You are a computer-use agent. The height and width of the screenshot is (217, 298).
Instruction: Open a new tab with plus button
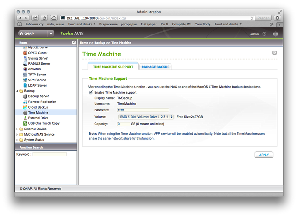tap(279, 25)
